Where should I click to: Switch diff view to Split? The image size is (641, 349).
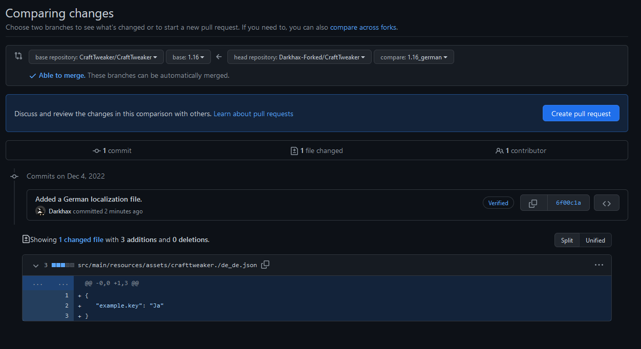pos(567,241)
